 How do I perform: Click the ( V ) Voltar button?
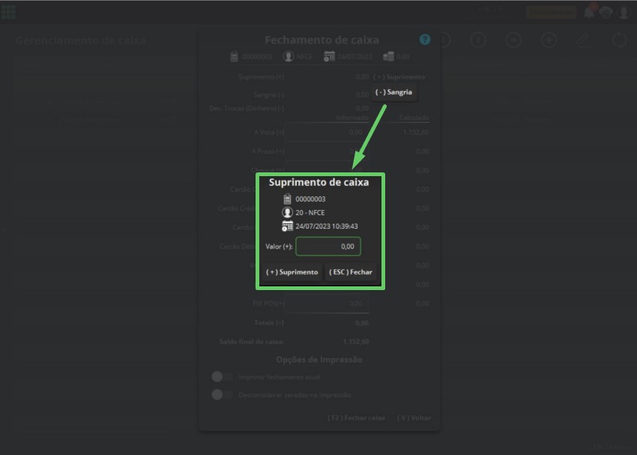pyautogui.click(x=414, y=418)
